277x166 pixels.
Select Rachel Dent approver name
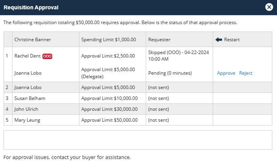click(x=27, y=56)
